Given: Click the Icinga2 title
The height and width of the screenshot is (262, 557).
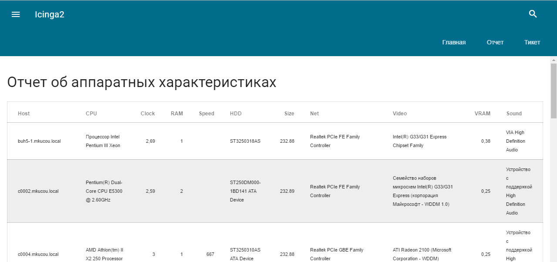Looking at the screenshot, I should (50, 14).
